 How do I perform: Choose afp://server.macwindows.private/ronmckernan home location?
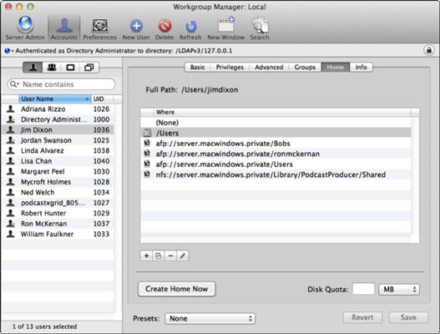276,154
